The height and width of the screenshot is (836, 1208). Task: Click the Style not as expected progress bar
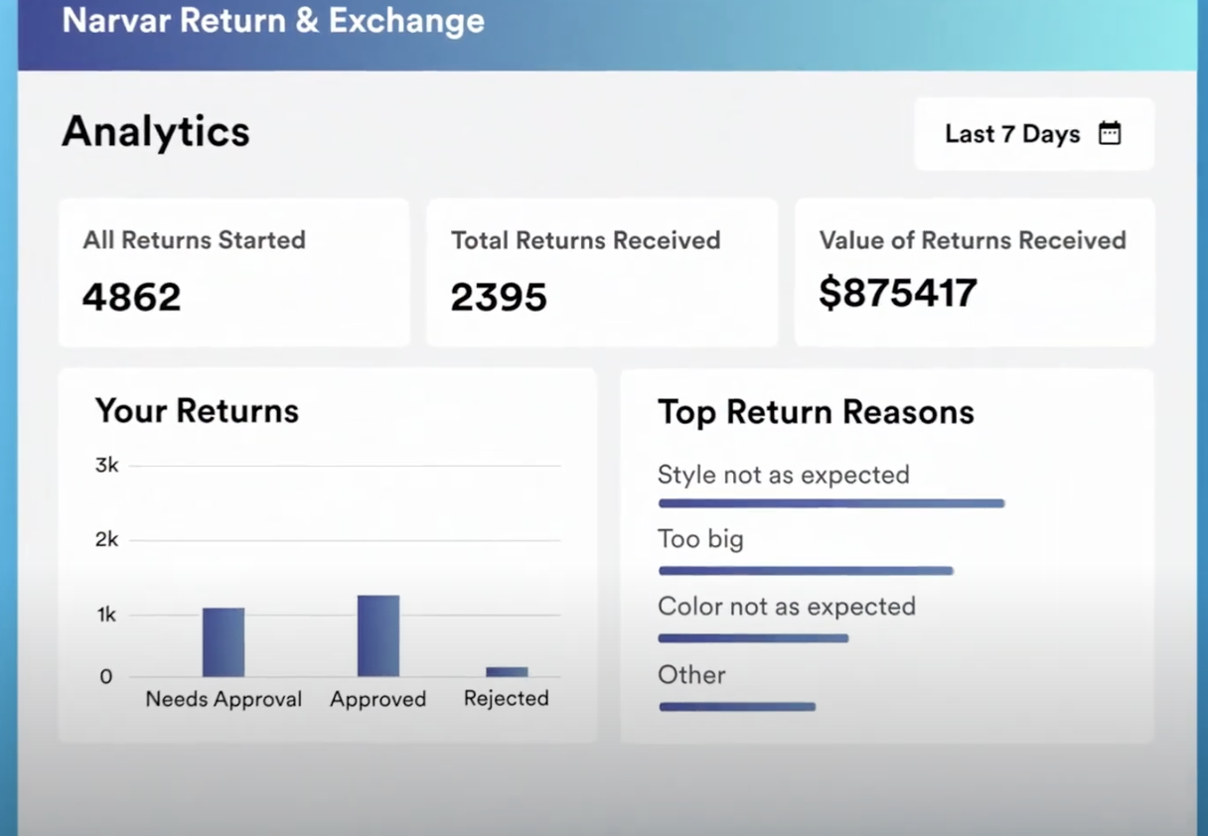tap(831, 503)
